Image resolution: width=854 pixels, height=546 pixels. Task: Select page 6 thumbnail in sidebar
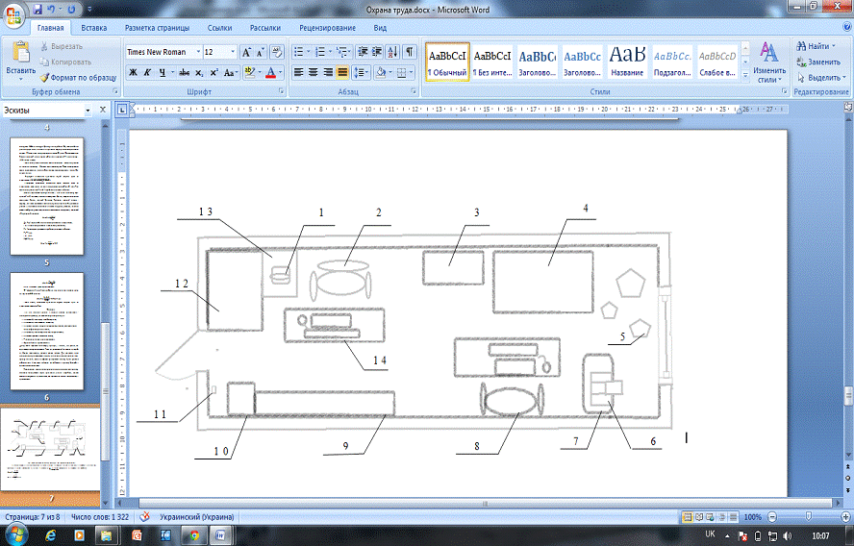coord(53,330)
